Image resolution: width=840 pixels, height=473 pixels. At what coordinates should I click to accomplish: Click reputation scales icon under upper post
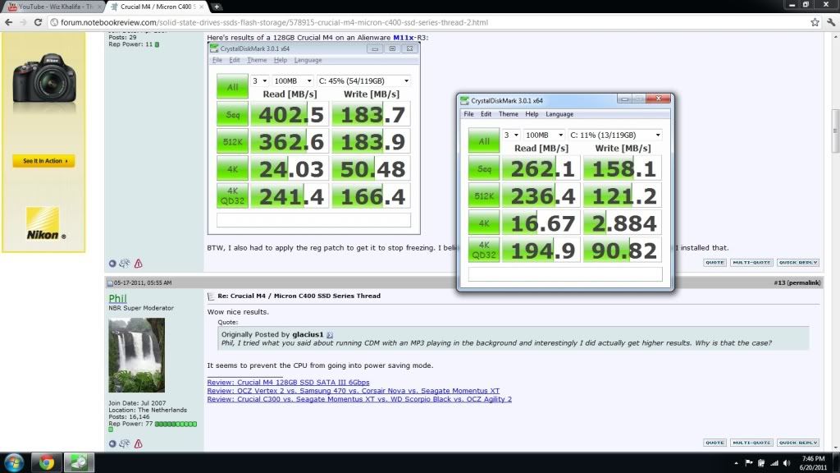(125, 264)
